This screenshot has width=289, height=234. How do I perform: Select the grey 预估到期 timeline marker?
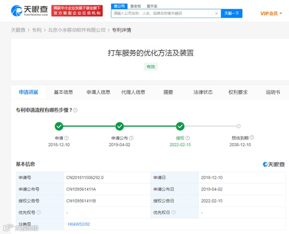238,126
